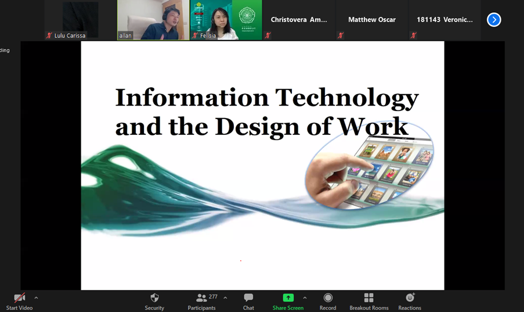Open Breakout Rooms

coord(368,298)
